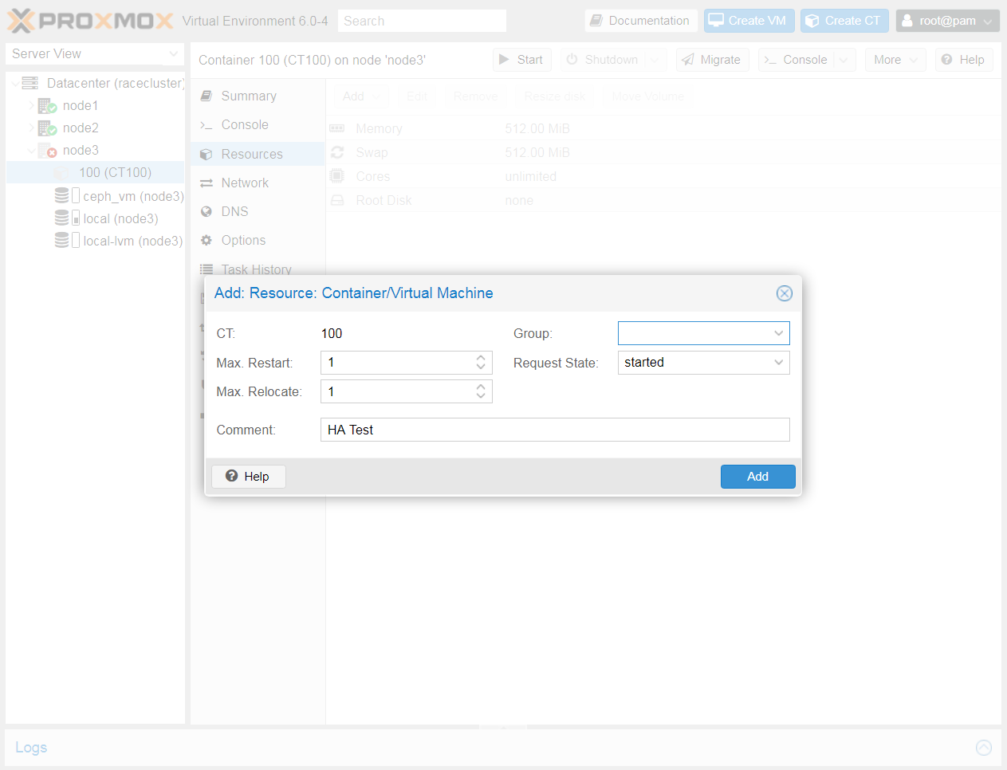Click the Summary book icon

pyautogui.click(x=206, y=96)
